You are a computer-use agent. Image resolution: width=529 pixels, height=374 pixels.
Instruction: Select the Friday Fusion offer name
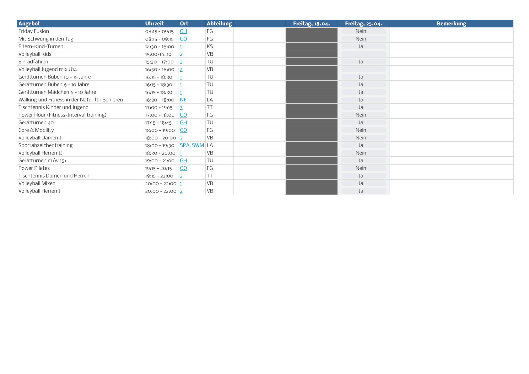pyautogui.click(x=34, y=31)
